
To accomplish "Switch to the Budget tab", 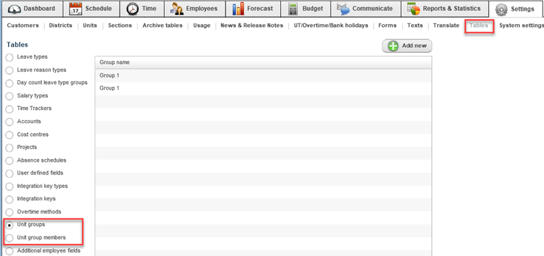I will point(305,9).
